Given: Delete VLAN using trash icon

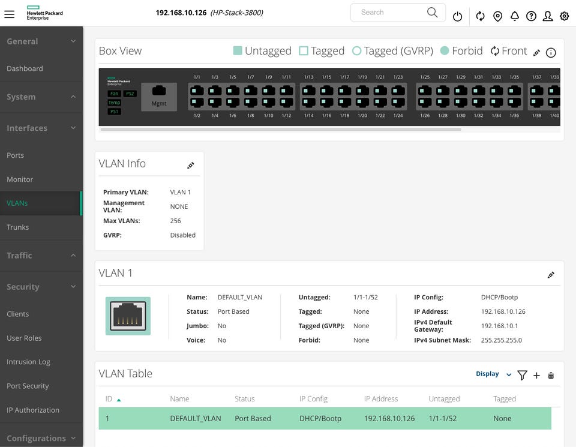Looking at the screenshot, I should tap(551, 376).
